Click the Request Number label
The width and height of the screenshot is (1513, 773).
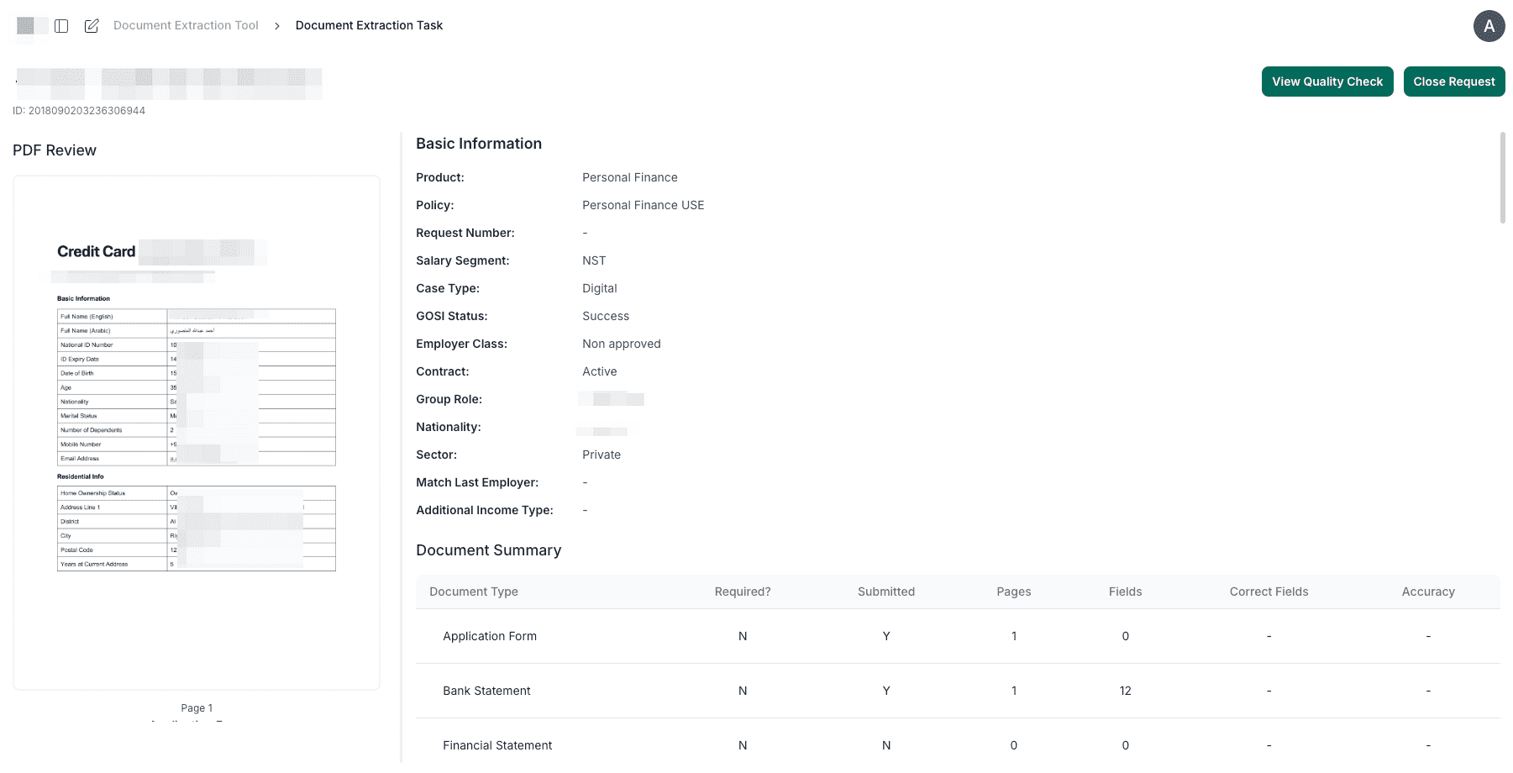coord(465,233)
